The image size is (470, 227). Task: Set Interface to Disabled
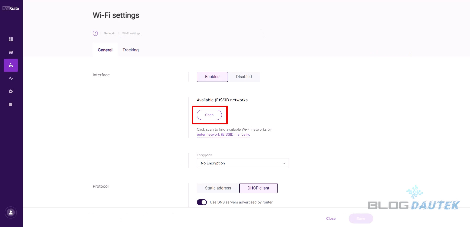pos(244,77)
